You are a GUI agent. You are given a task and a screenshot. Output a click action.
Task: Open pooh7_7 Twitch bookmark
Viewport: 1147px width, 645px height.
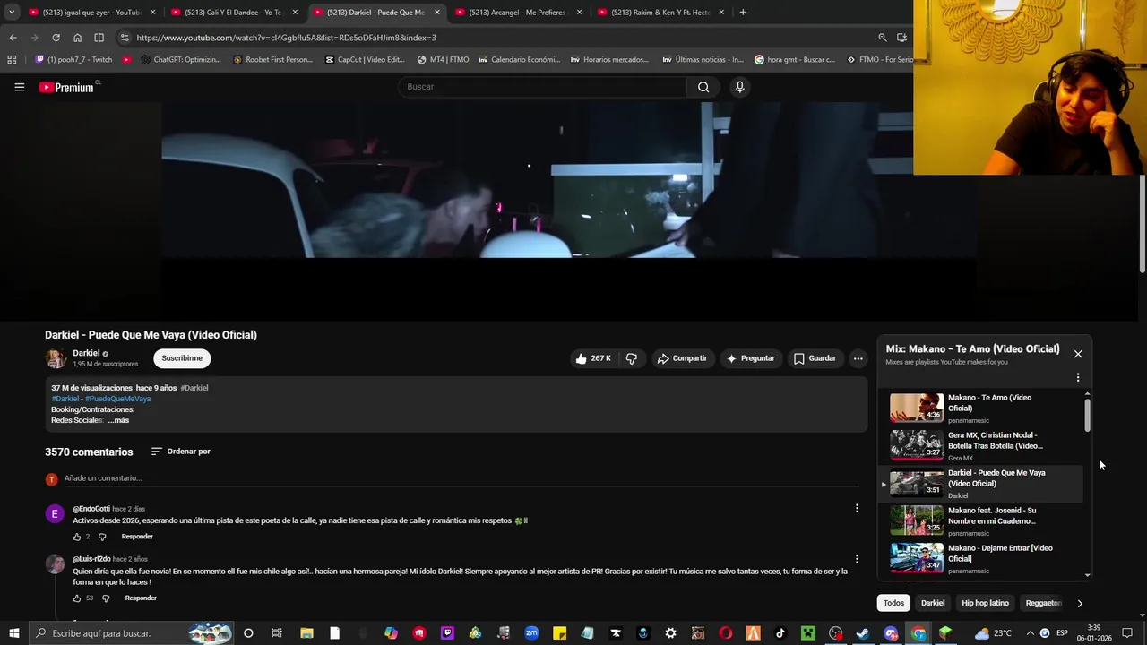73,60
